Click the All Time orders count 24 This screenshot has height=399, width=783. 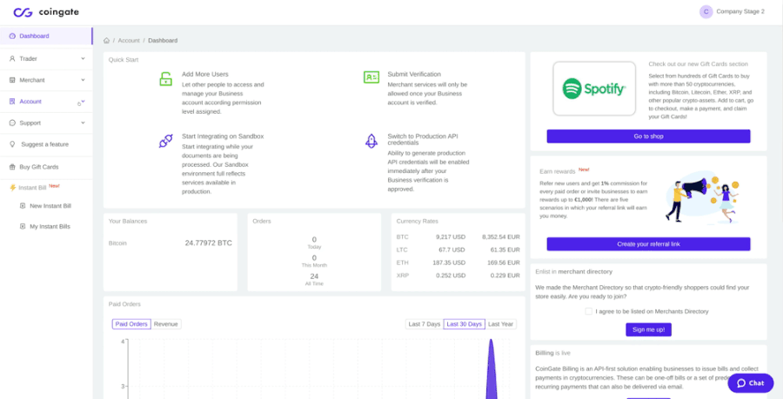point(314,276)
